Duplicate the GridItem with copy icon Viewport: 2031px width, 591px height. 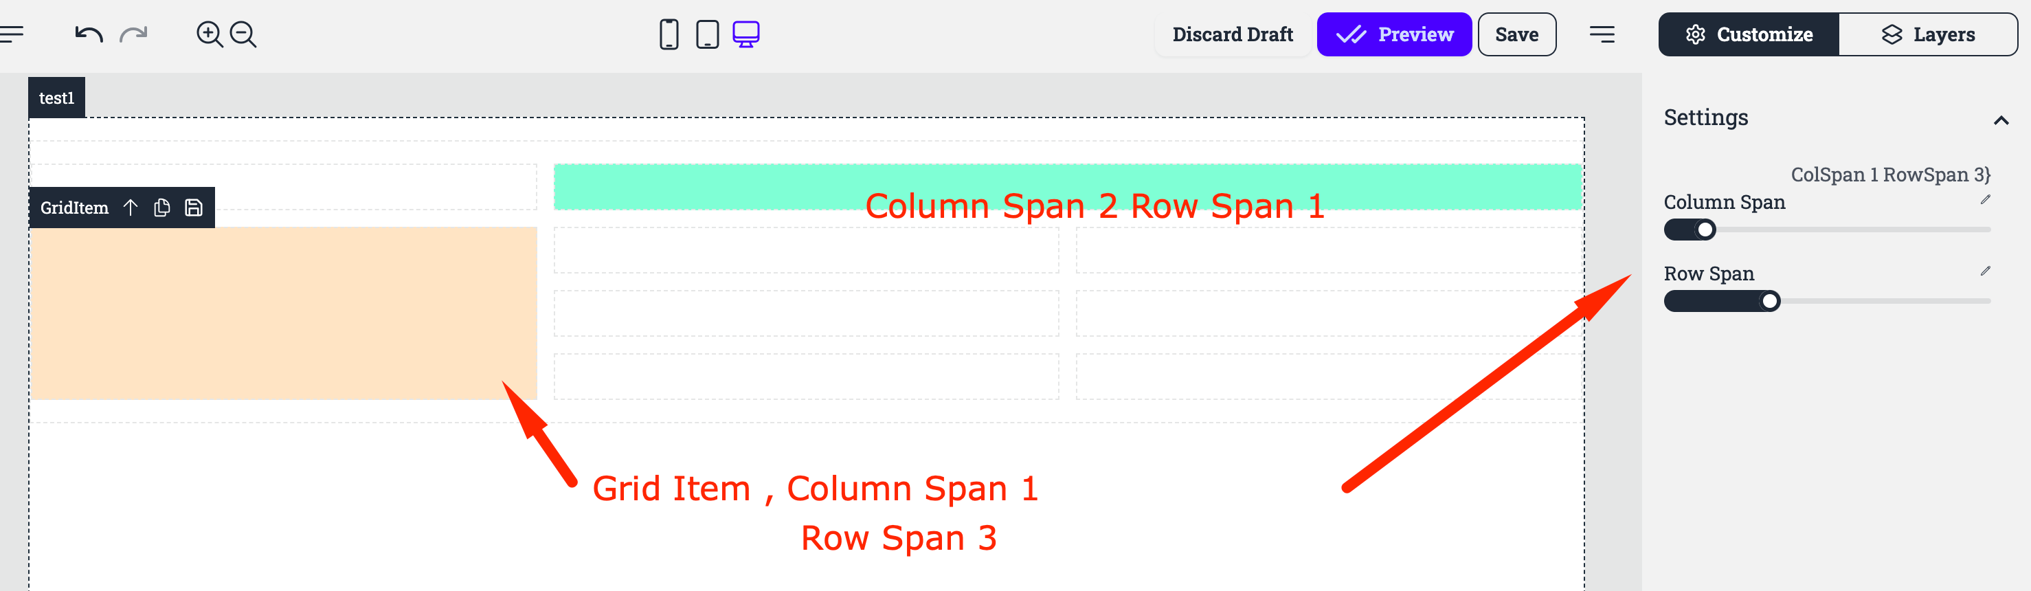point(161,208)
